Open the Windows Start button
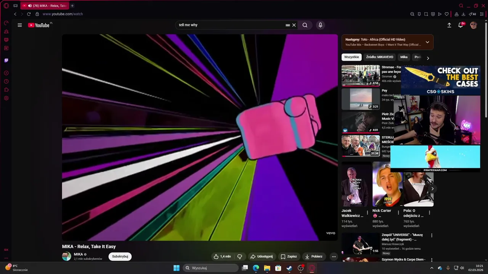Viewport: 488px width, 274px height. click(x=177, y=268)
